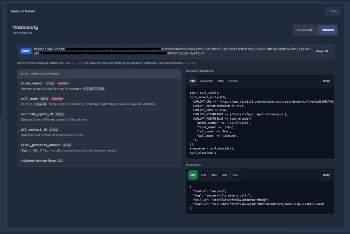Select the 404 response tab
The height and width of the screenshot is (234, 350).
click(225, 175)
